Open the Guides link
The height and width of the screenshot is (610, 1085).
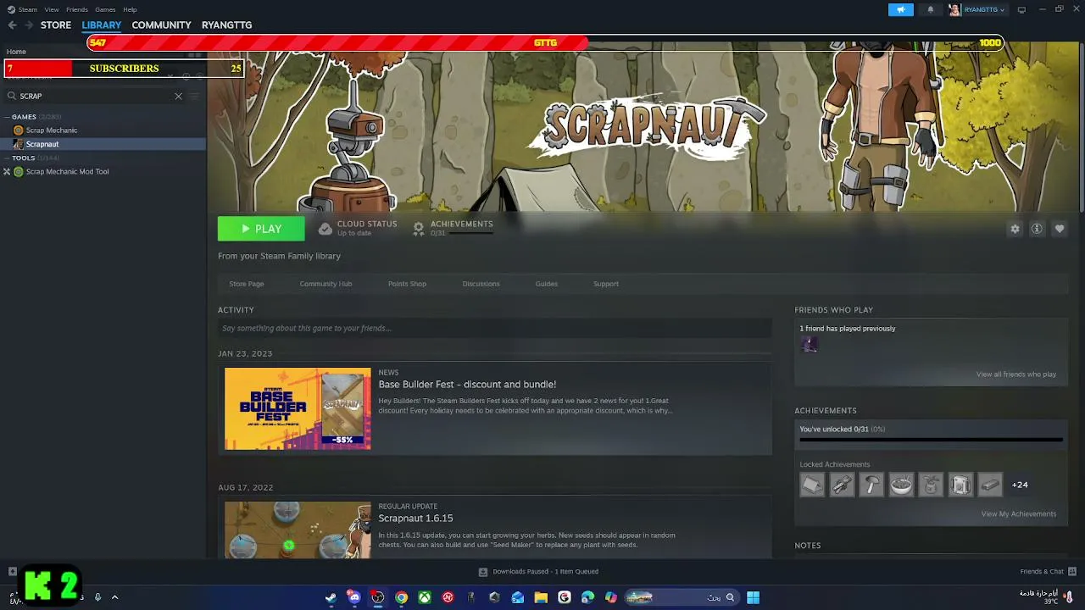(x=546, y=284)
